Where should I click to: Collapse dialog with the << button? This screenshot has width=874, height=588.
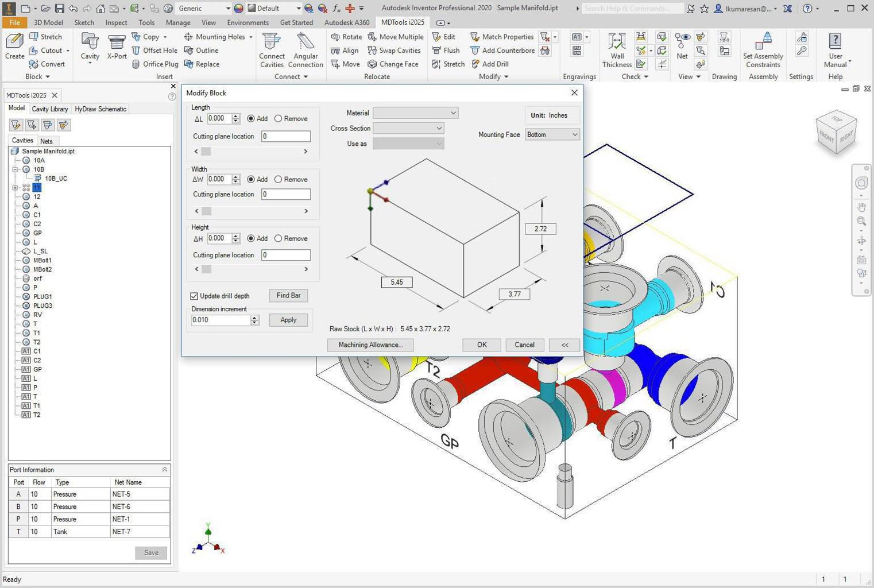click(x=564, y=345)
